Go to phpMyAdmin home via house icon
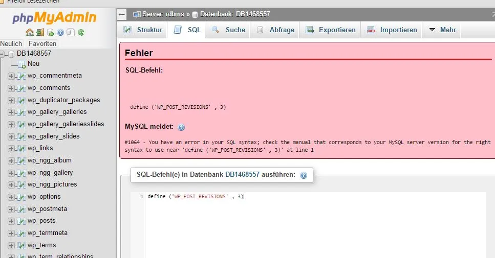 click(x=30, y=33)
